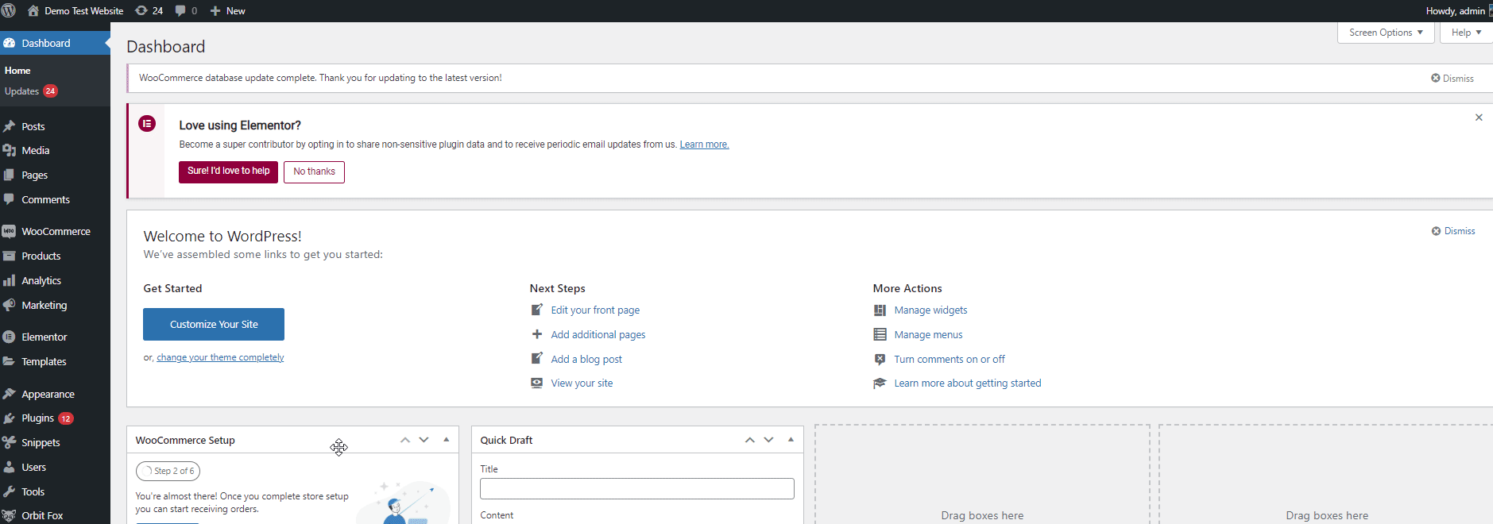1493x524 pixels.
Task: Open Howdy, admin account menu
Action: [x=1458, y=11]
